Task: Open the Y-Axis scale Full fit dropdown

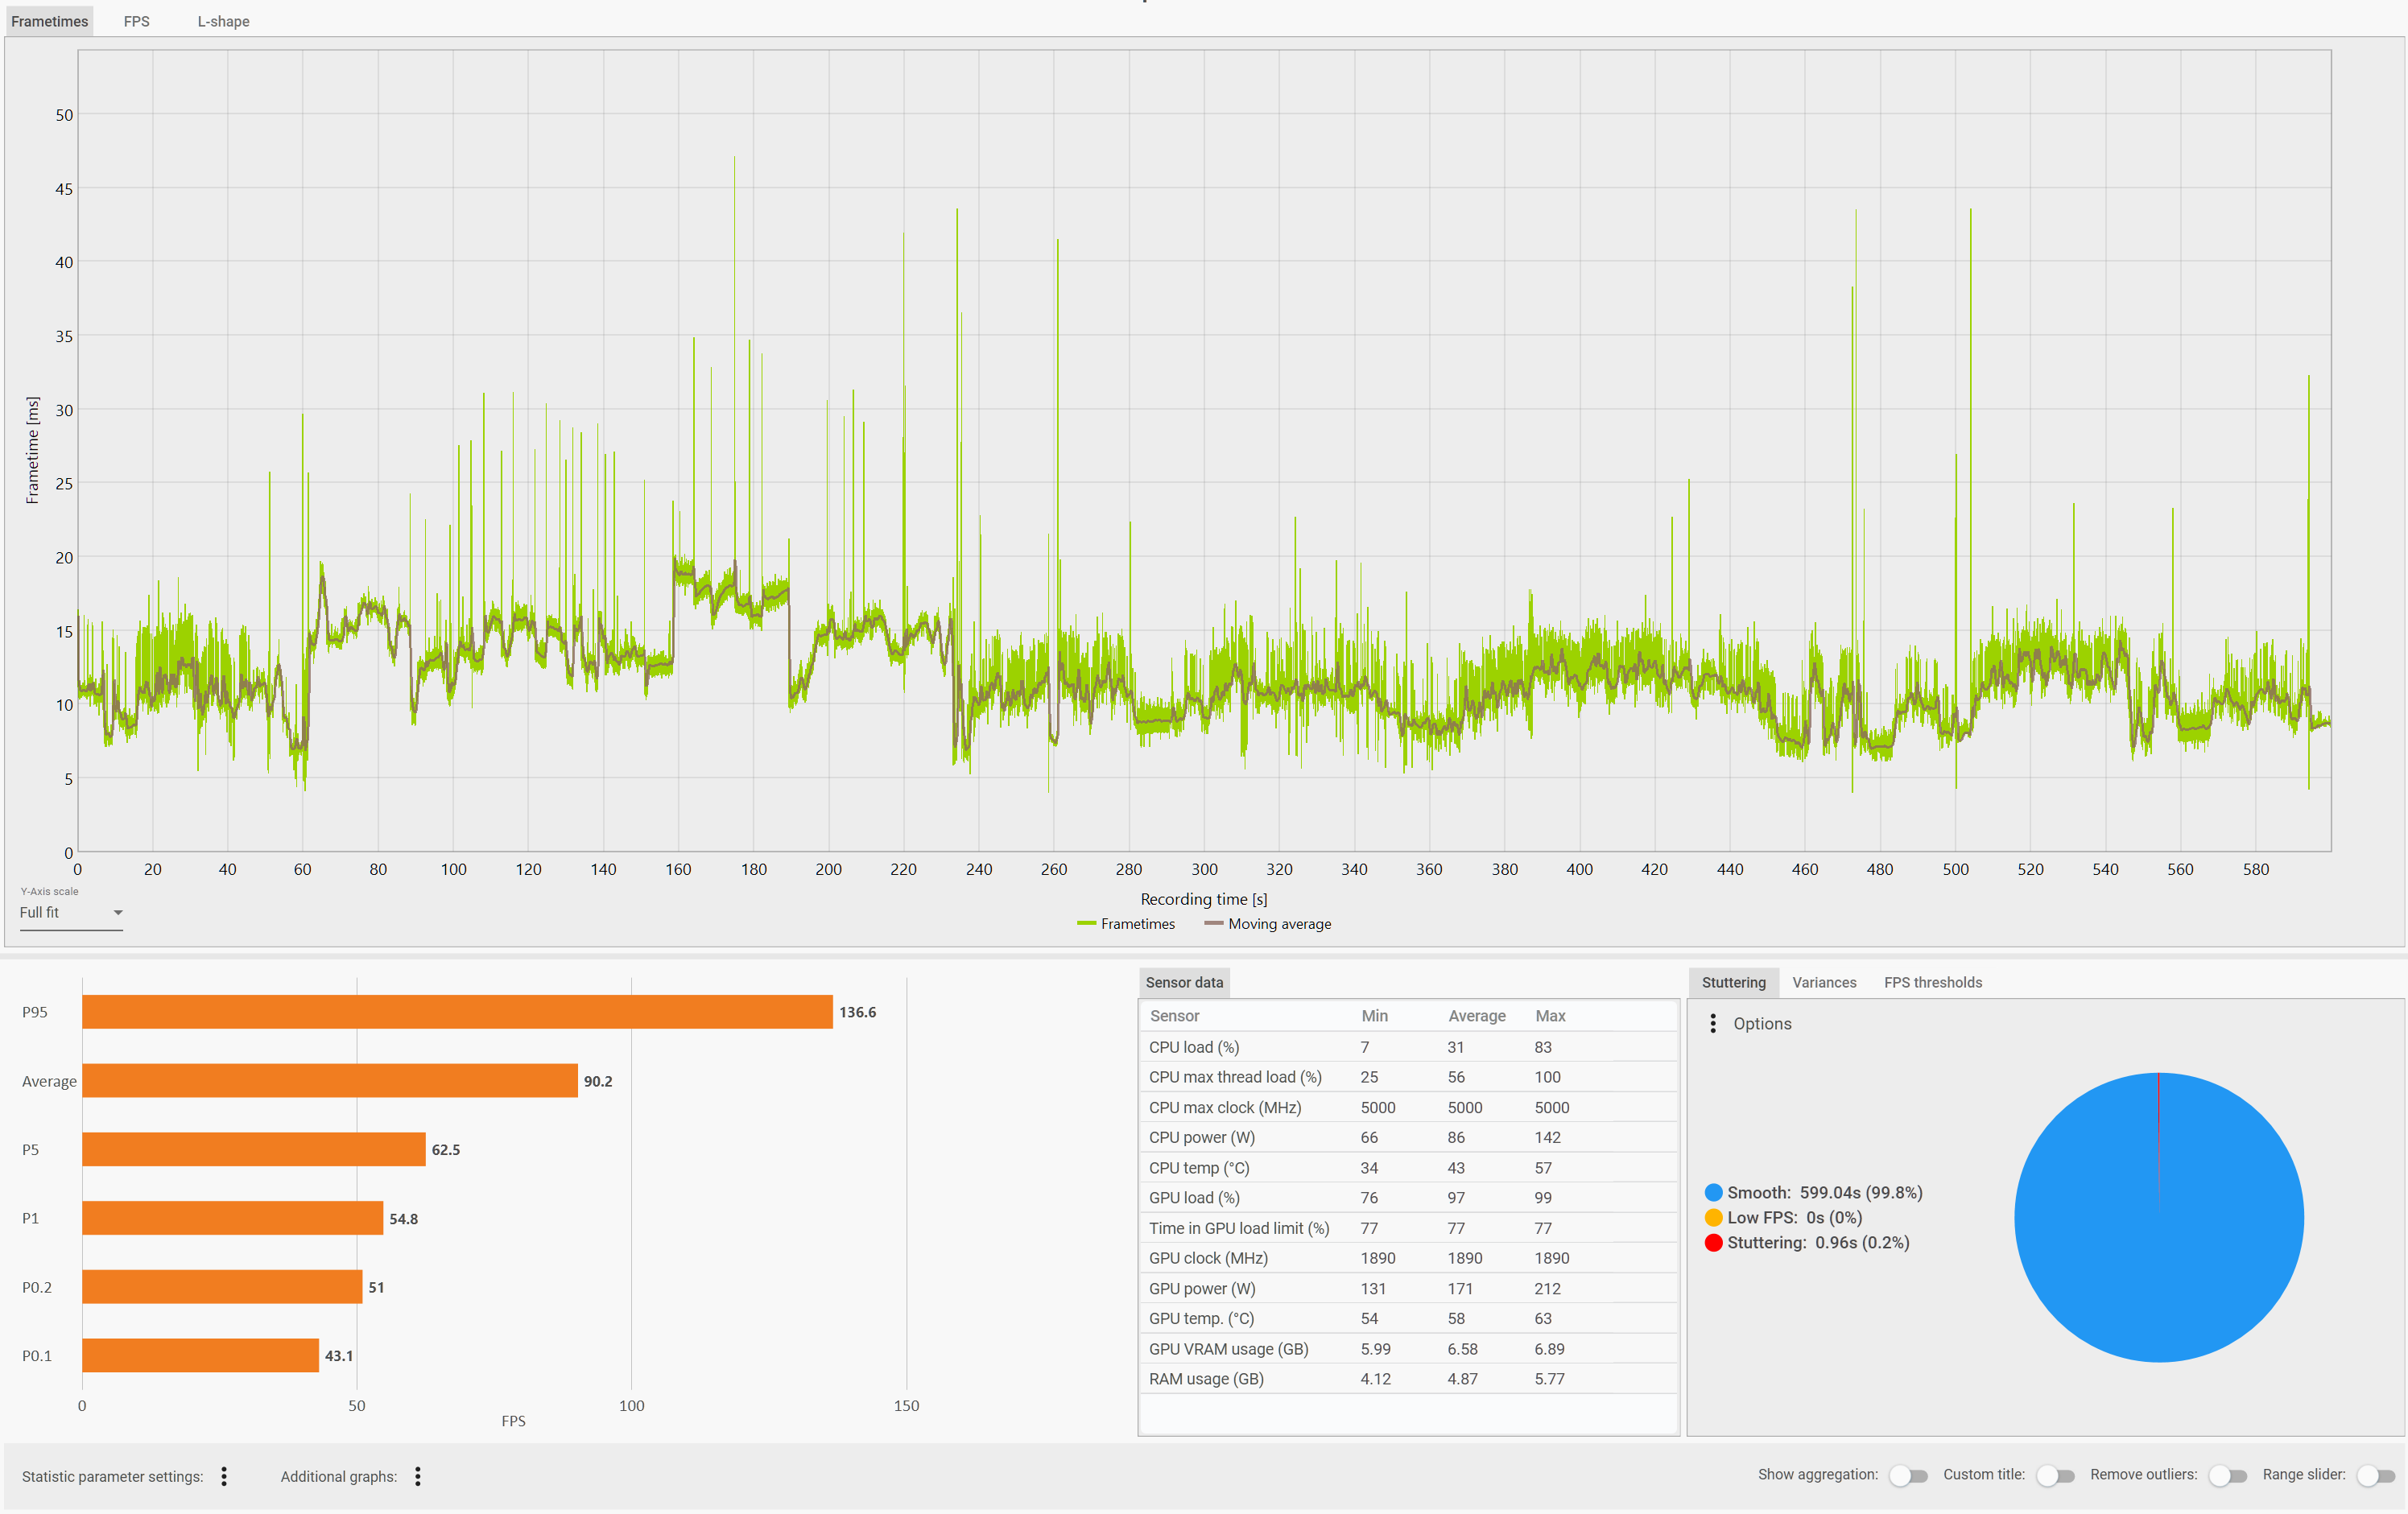Action: 70,912
